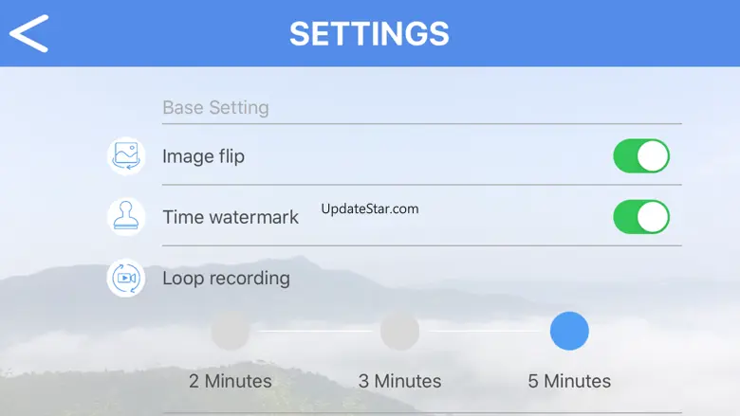Go back using the top-left arrow
The width and height of the screenshot is (740, 416).
[29, 33]
